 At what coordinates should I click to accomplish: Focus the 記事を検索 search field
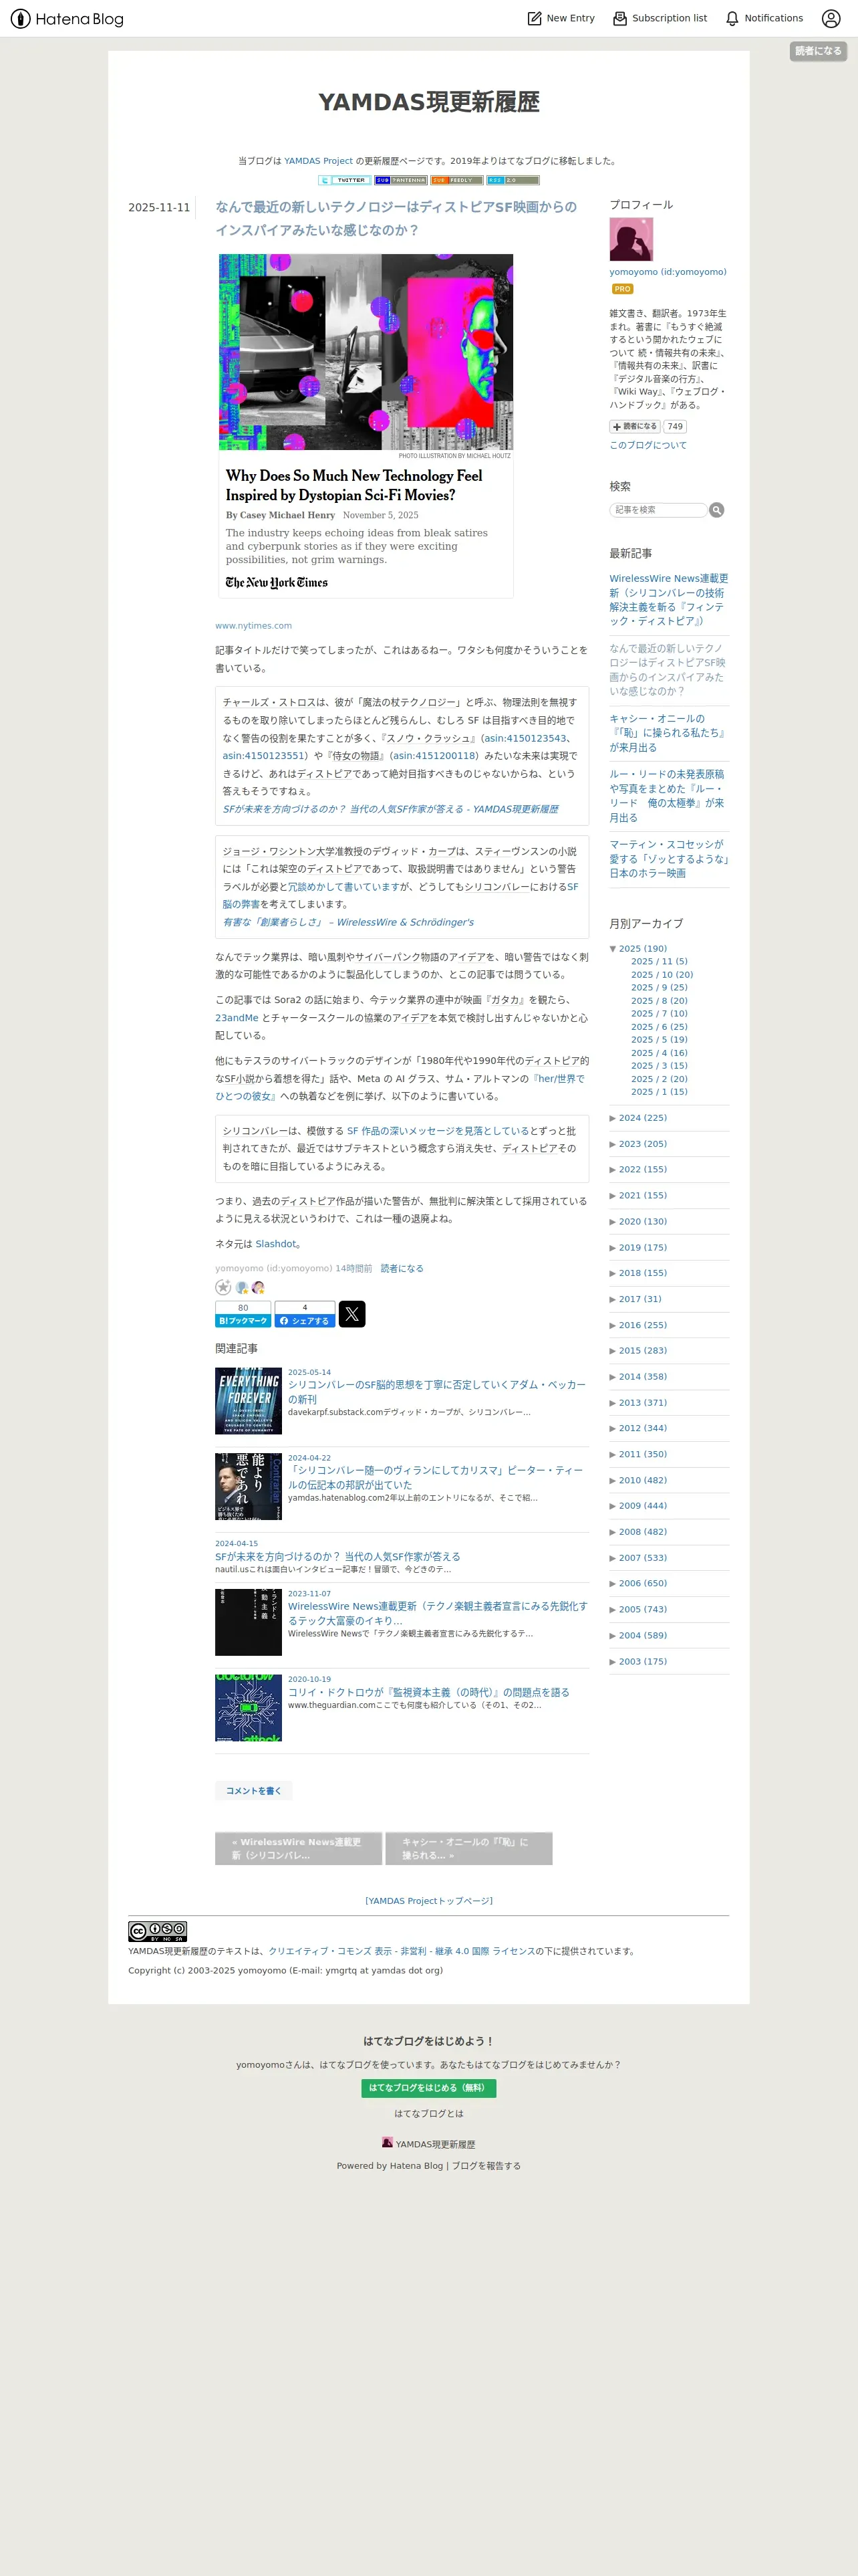658,510
